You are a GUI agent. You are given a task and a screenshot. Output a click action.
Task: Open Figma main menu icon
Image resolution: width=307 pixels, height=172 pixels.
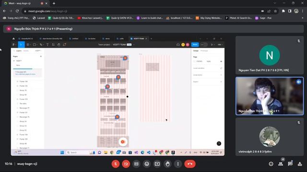tap(14, 44)
